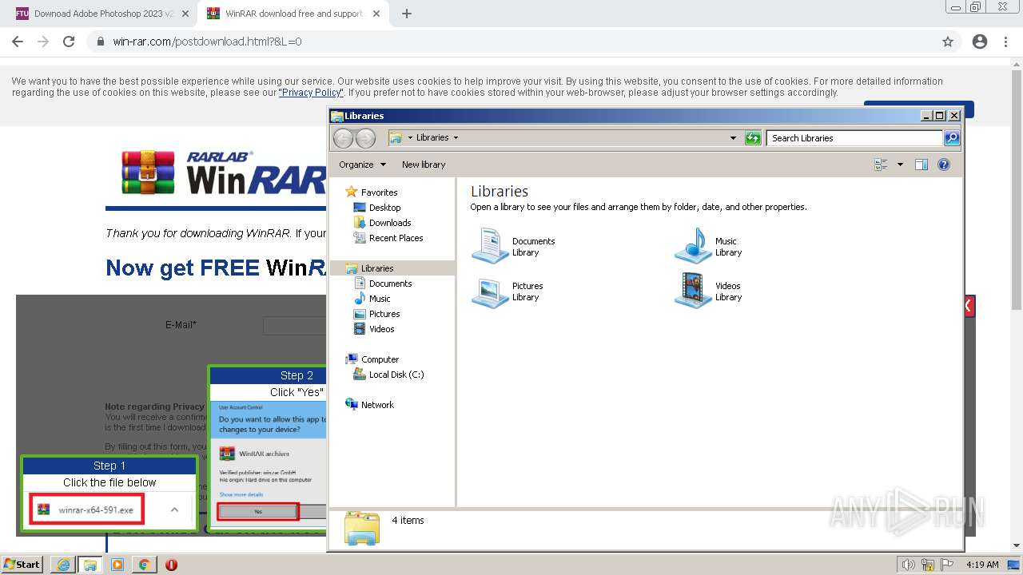1023x575 pixels.
Task: Launch Internet Explorer from taskbar
Action: [x=63, y=565]
